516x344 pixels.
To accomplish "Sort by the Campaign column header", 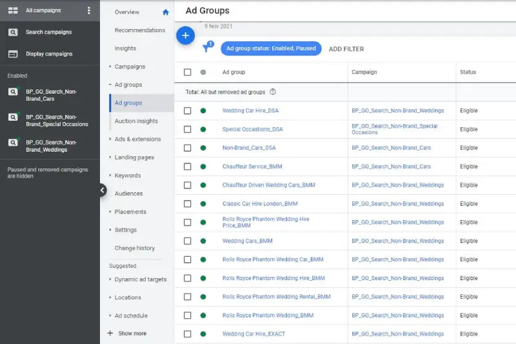I will 364,72.
